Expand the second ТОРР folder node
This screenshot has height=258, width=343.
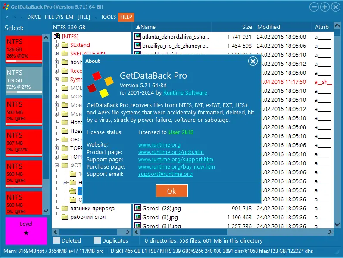click(56, 157)
